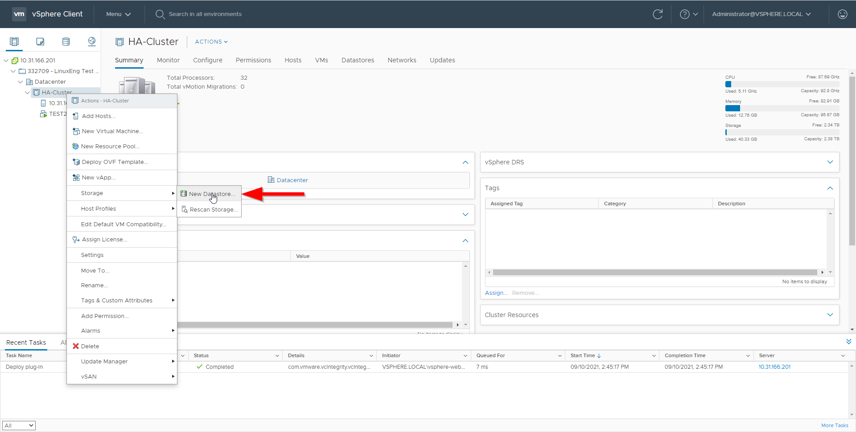Choose Deploy OVF Template from context menu

(115, 162)
